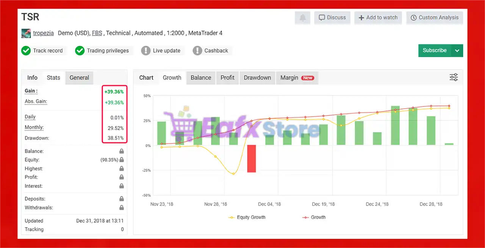Click the Updated date Dec 31, 2018 value

point(100,221)
